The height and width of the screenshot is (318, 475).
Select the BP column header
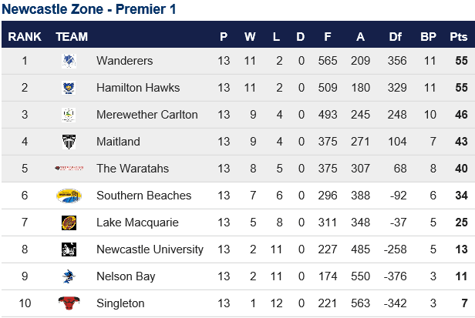tap(429, 37)
